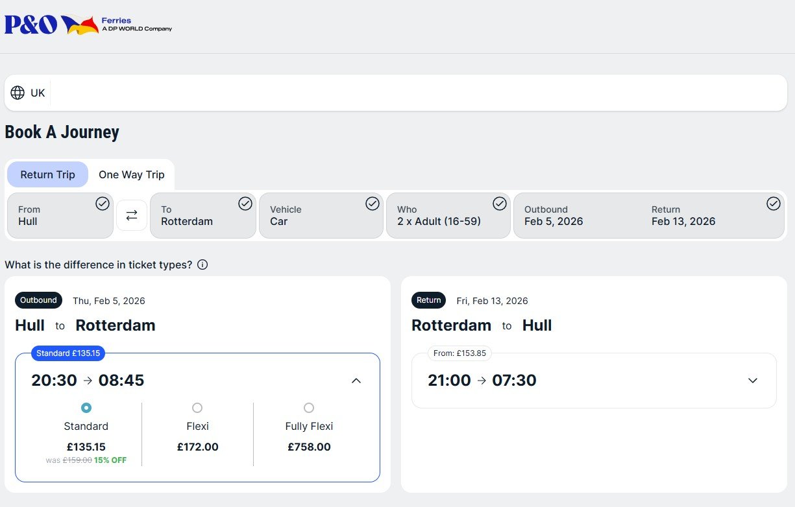Click the checkmark icon on the Return date field
This screenshot has height=507, width=795.
pyautogui.click(x=774, y=203)
